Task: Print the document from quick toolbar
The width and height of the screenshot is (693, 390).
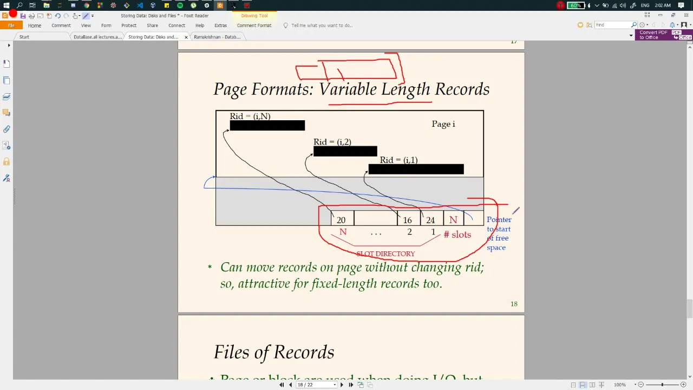Action: (x=31, y=16)
